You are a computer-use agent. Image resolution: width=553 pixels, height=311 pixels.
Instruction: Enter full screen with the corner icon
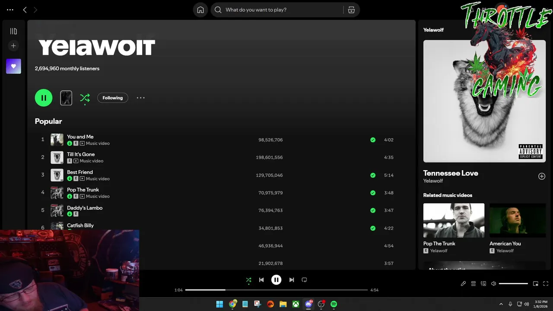[546, 284]
